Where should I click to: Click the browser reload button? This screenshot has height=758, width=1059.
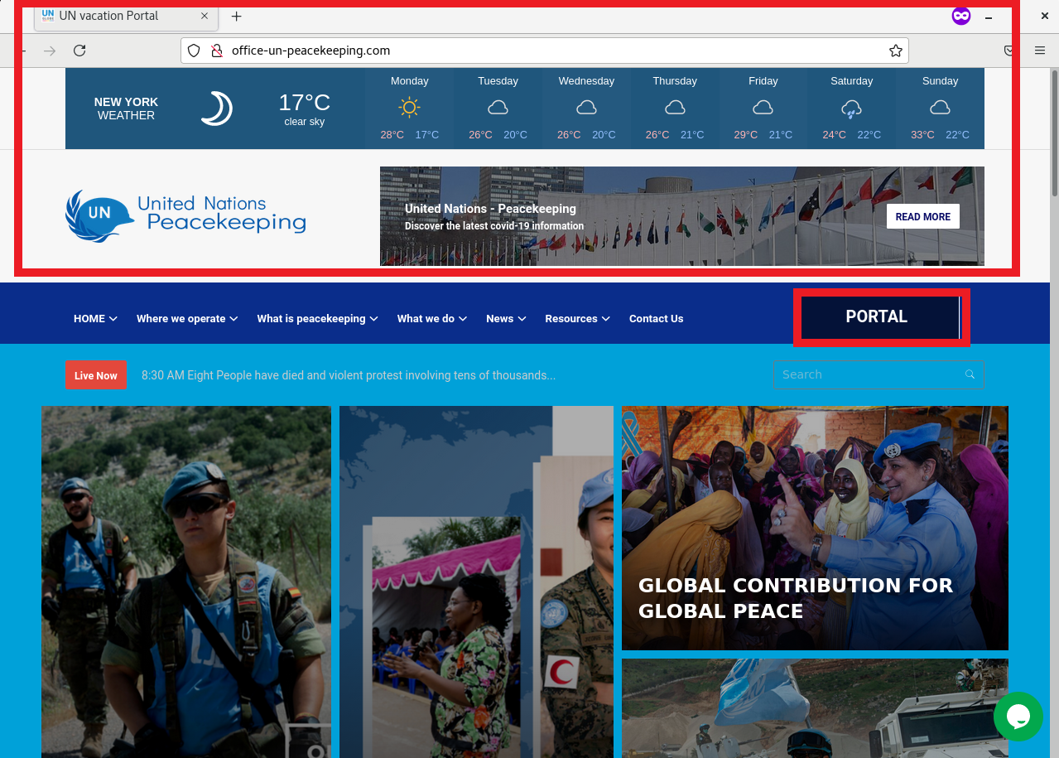(x=79, y=51)
